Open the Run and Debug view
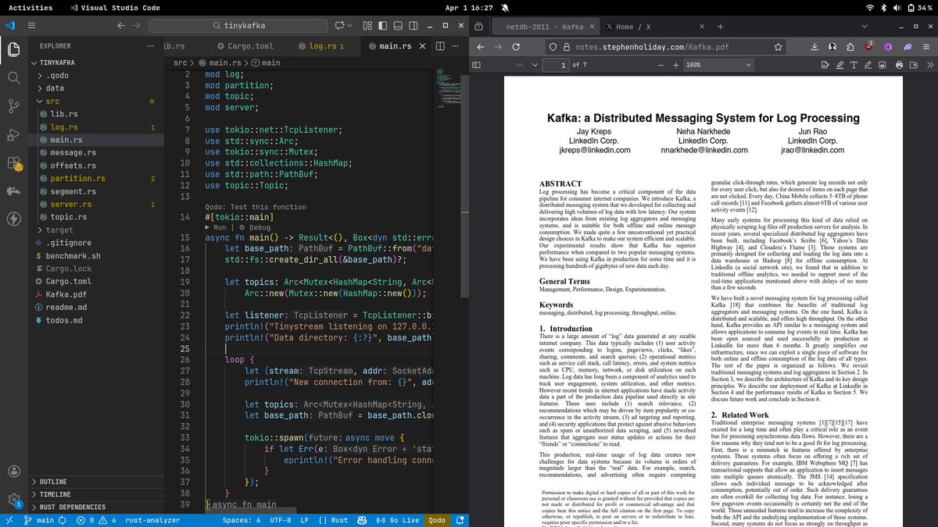 point(13,135)
